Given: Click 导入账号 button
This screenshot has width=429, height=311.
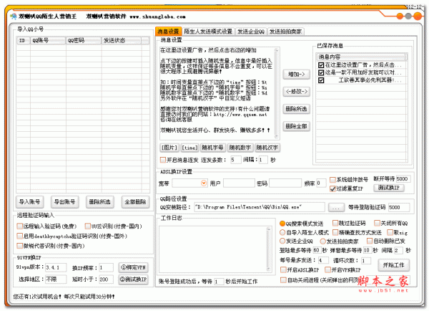Looking at the screenshot, I should tap(29, 202).
